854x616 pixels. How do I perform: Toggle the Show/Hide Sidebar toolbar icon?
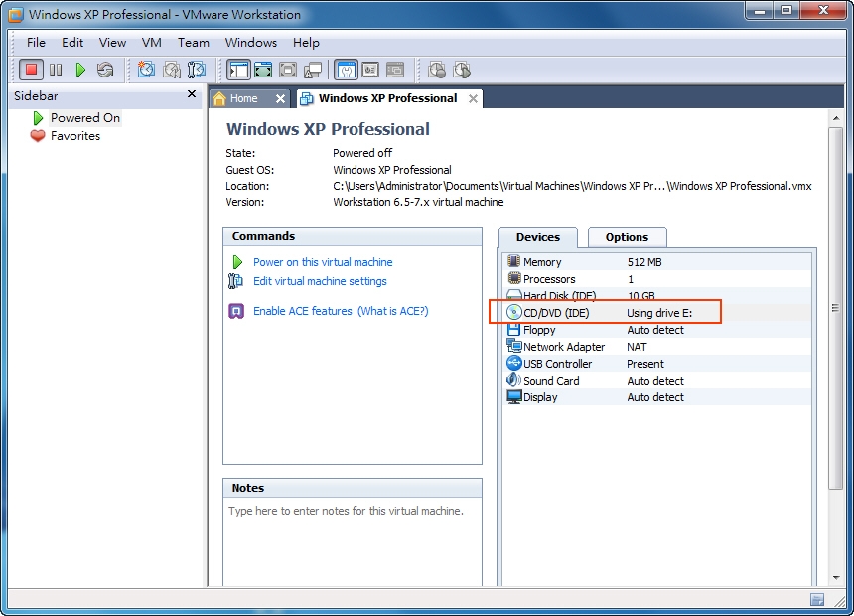[x=238, y=70]
